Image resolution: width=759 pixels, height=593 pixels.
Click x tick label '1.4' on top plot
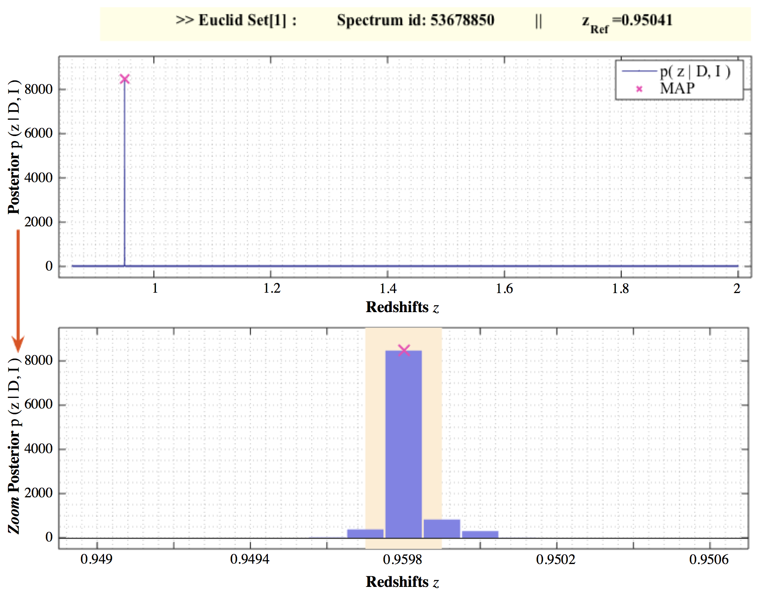click(388, 288)
